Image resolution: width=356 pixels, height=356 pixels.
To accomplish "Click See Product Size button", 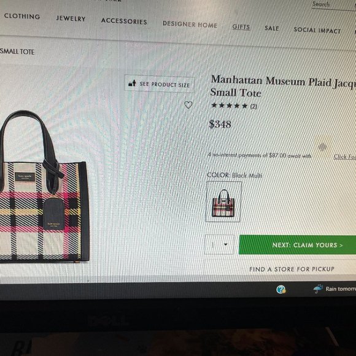I will tap(159, 84).
